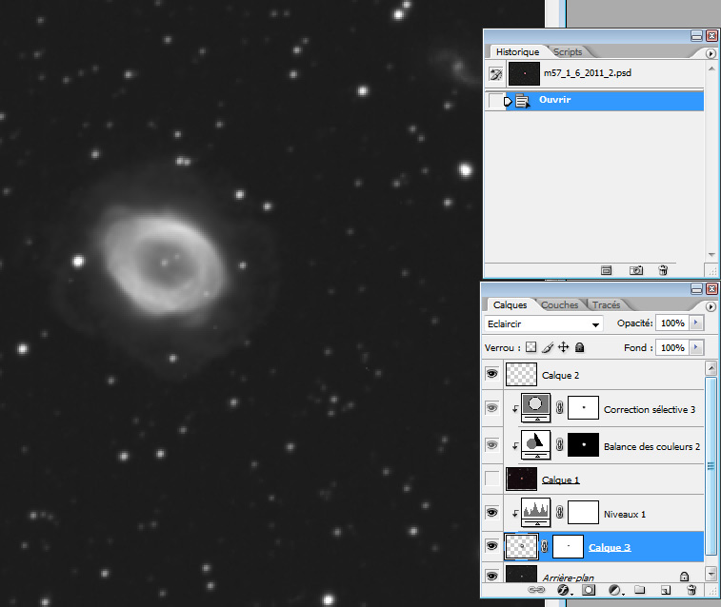Click the Opacité value field

[x=672, y=323]
